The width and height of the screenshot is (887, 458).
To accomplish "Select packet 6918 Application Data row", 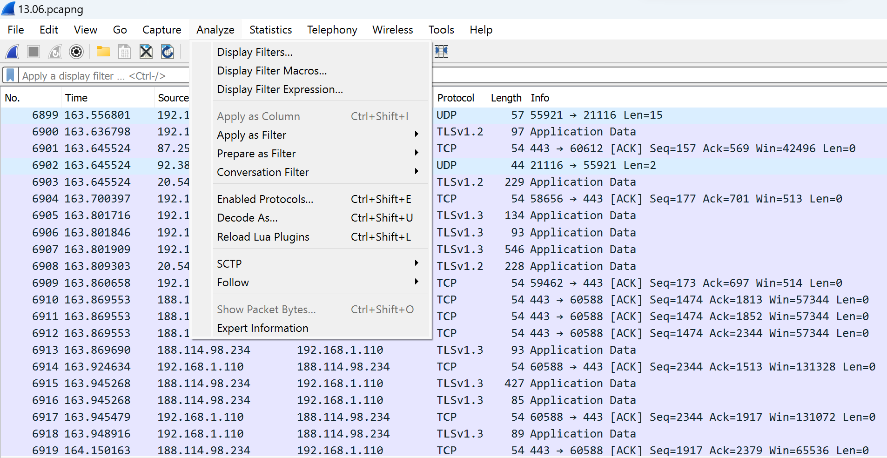I will click(443, 434).
